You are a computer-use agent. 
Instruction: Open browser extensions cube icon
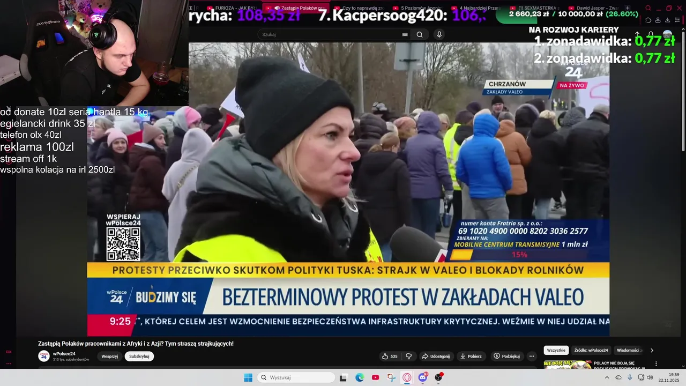(x=648, y=20)
